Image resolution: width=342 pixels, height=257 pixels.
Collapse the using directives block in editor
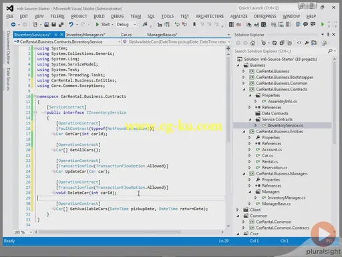(35, 48)
